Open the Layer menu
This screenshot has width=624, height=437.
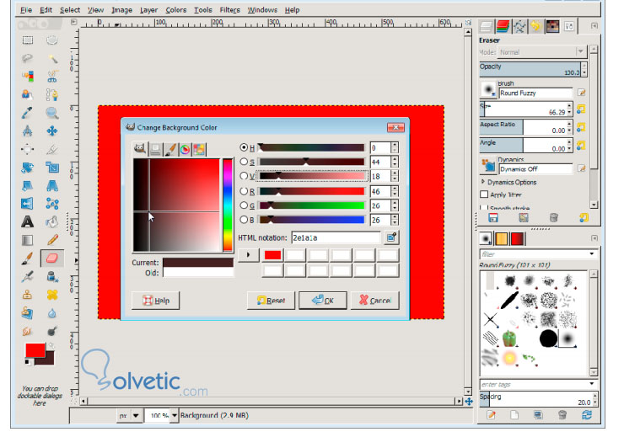(148, 10)
